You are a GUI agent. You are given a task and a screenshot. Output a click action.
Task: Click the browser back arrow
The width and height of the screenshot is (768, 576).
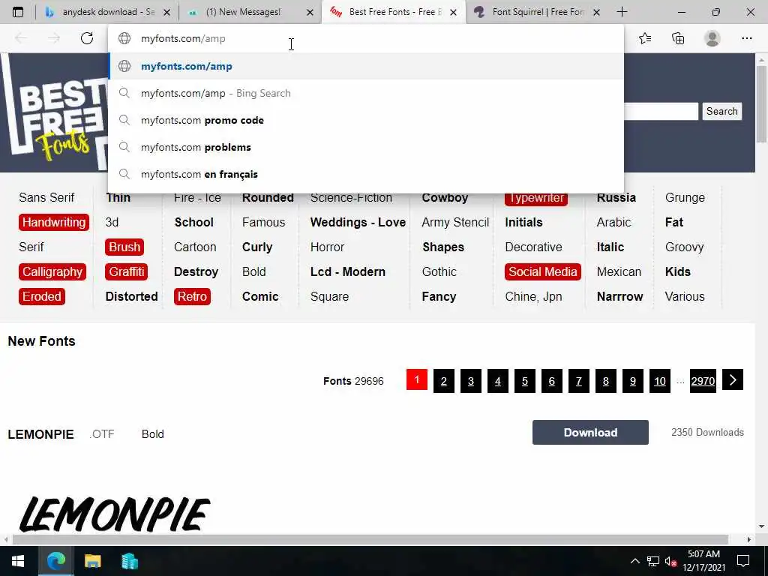click(x=21, y=38)
